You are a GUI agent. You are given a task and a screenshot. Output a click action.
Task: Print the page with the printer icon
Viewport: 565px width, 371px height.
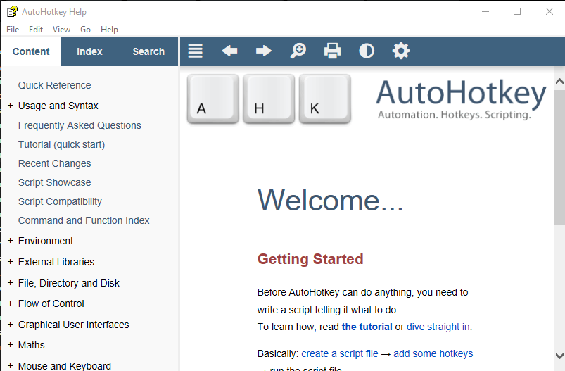pos(332,51)
